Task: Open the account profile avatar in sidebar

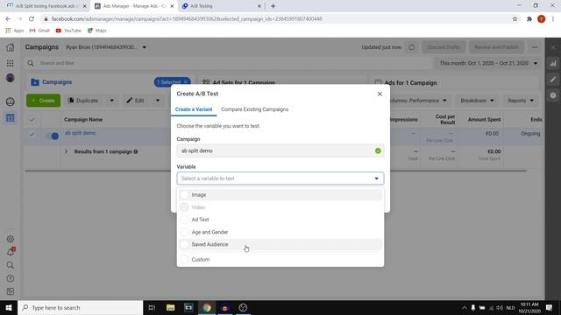Action: [10, 78]
